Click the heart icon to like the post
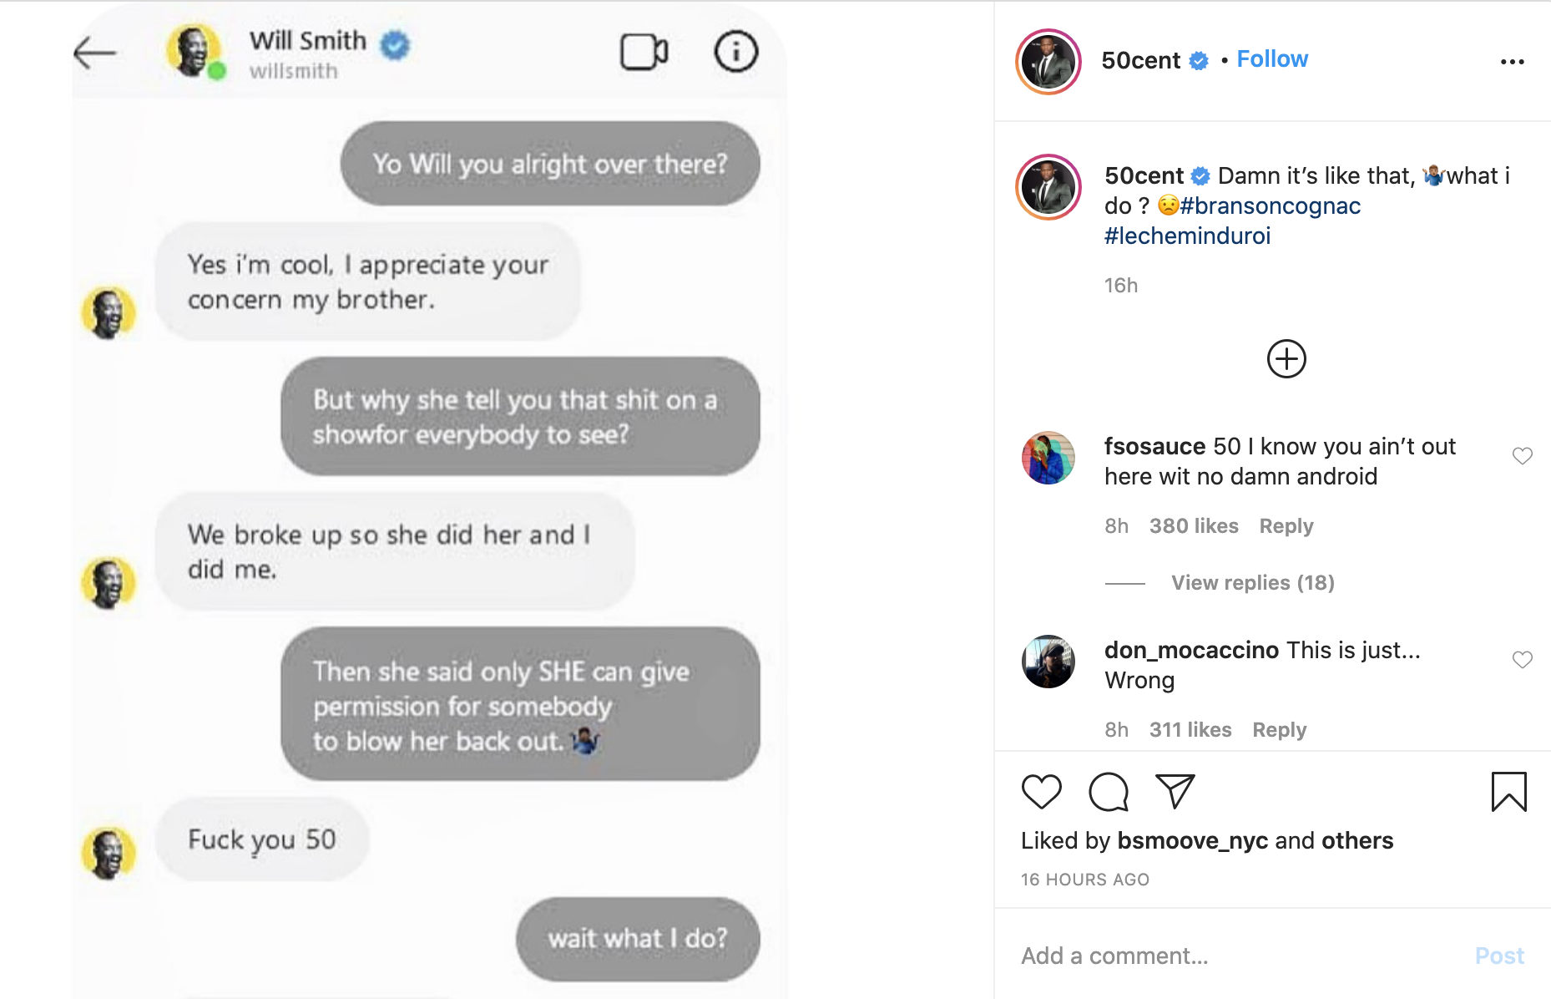 (x=1041, y=791)
